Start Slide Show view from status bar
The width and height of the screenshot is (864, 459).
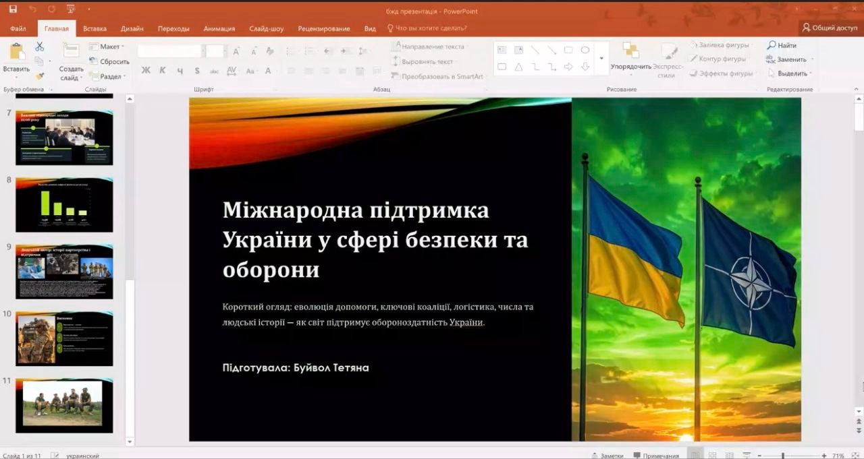coord(747,456)
